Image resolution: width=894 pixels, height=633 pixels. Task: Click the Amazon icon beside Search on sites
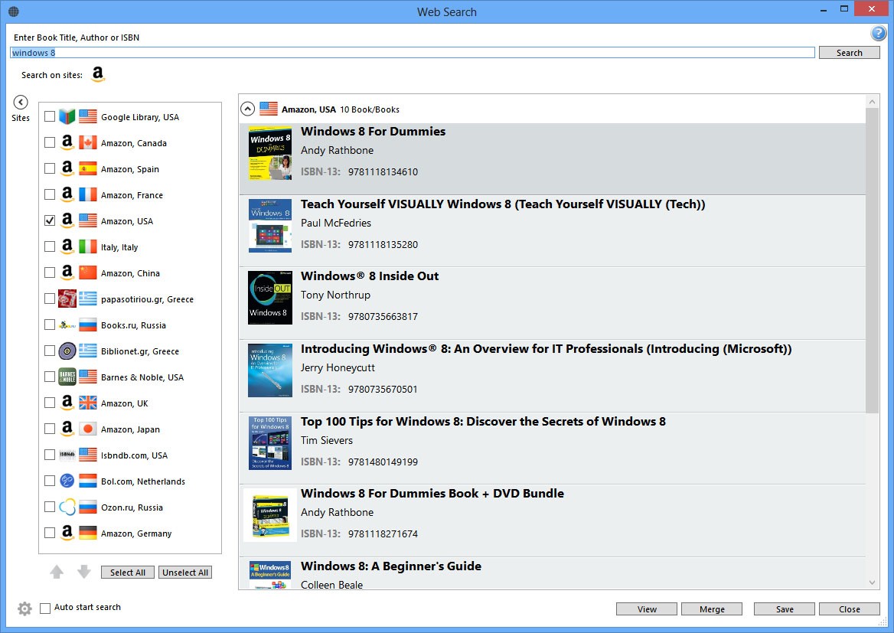point(97,74)
